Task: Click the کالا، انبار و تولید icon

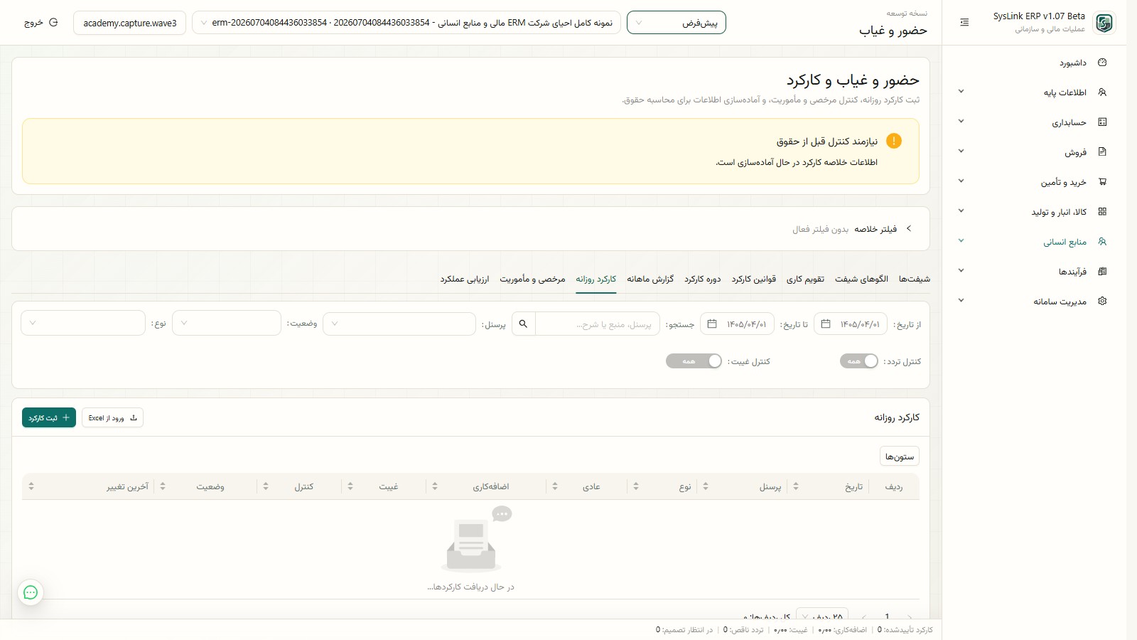Action: pyautogui.click(x=1102, y=212)
